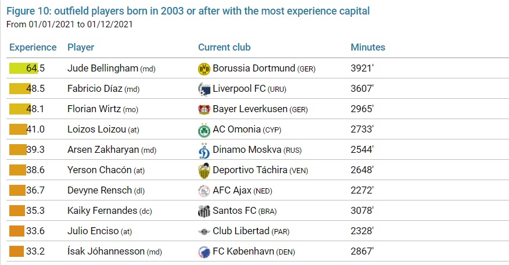Click the AC Omonia green logo
509x265 pixels.
(204, 130)
